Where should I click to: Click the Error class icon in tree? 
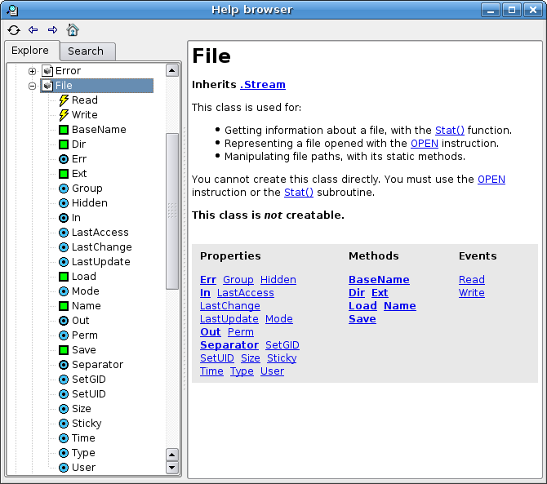coord(47,71)
